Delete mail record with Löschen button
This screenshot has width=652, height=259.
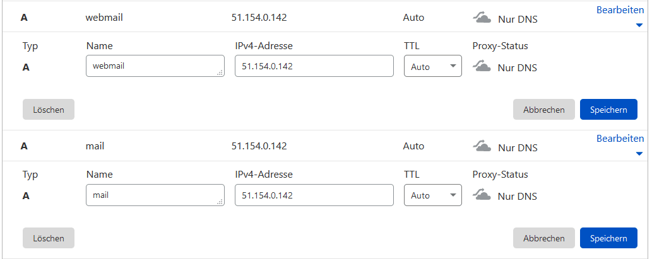tap(49, 238)
